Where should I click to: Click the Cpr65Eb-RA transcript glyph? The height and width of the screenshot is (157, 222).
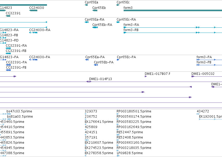point(95,27)
